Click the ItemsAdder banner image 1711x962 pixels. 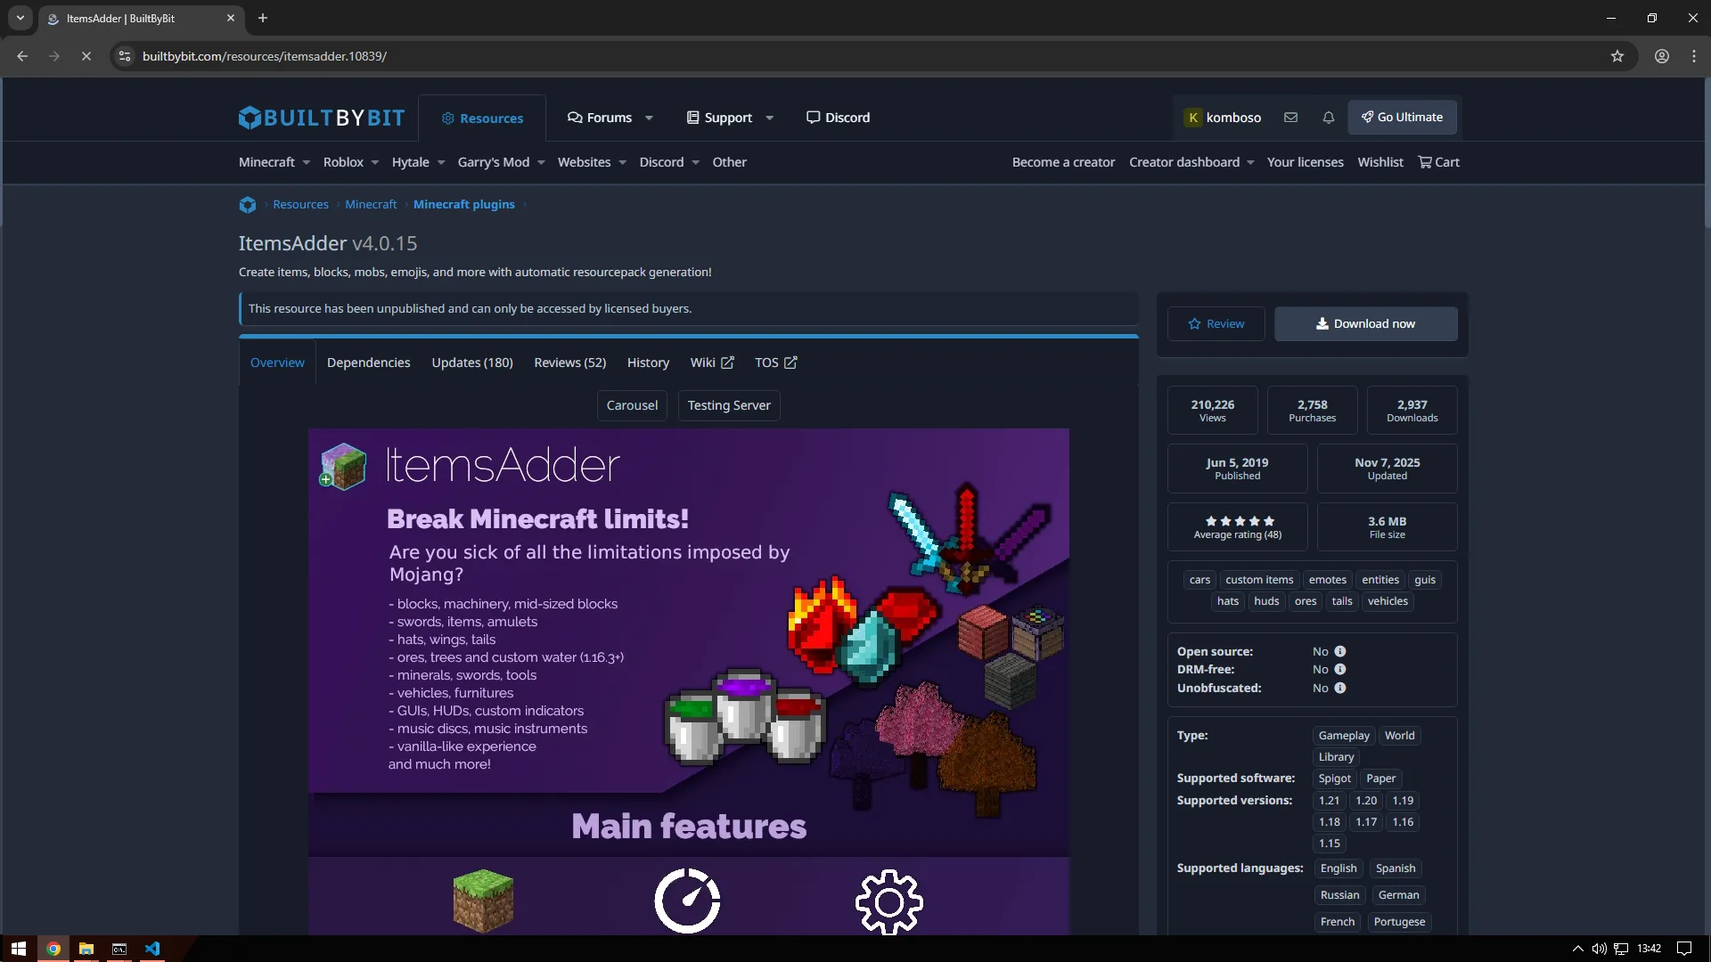pos(689,681)
